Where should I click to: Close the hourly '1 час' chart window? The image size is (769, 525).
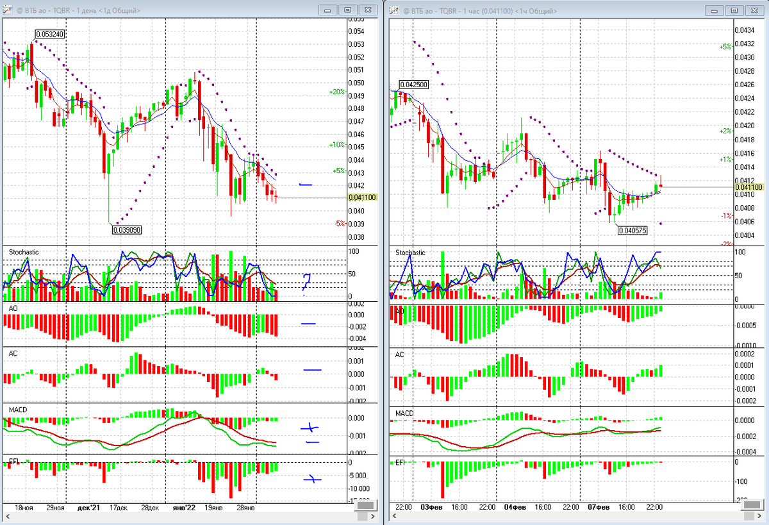754,10
